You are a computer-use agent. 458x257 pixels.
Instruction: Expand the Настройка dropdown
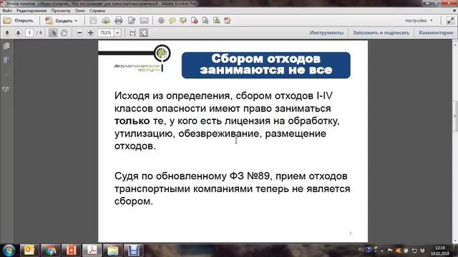419,21
